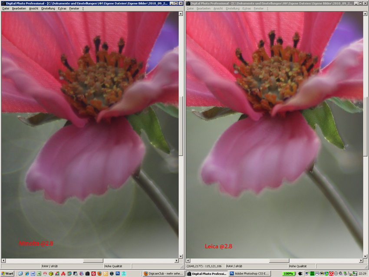Open Datei menu in right window
Image resolution: width=369 pixels, height=277 pixels.
[190, 9]
